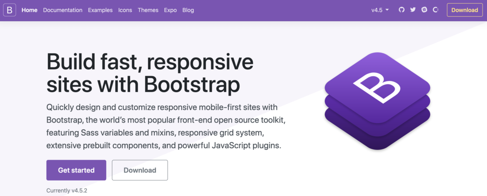Click the 'Currently v4.5.2' text
Screen dimensions: 487x196
67,190
